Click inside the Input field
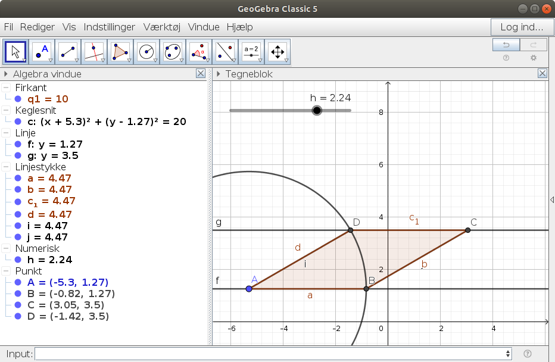The width and height of the screenshot is (555, 362). [273, 354]
